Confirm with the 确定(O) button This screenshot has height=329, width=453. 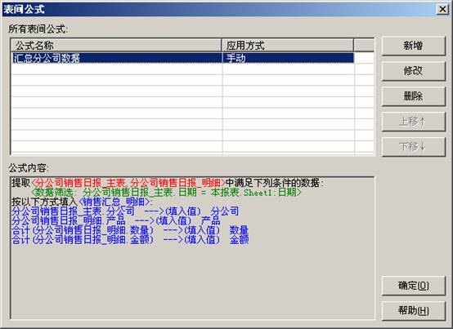coord(414,286)
